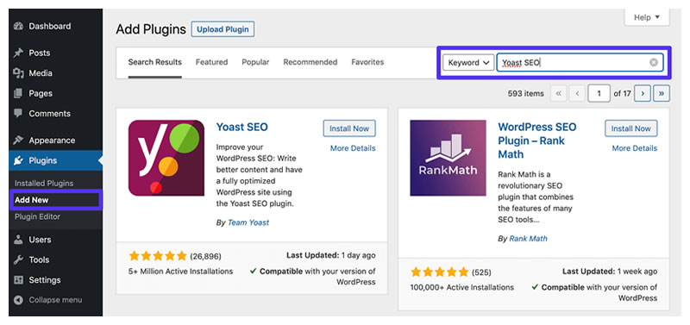Click the Upload Plugin button
The image size is (690, 325).
(223, 29)
